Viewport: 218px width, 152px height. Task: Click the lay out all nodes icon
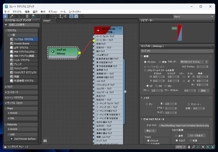60,16
